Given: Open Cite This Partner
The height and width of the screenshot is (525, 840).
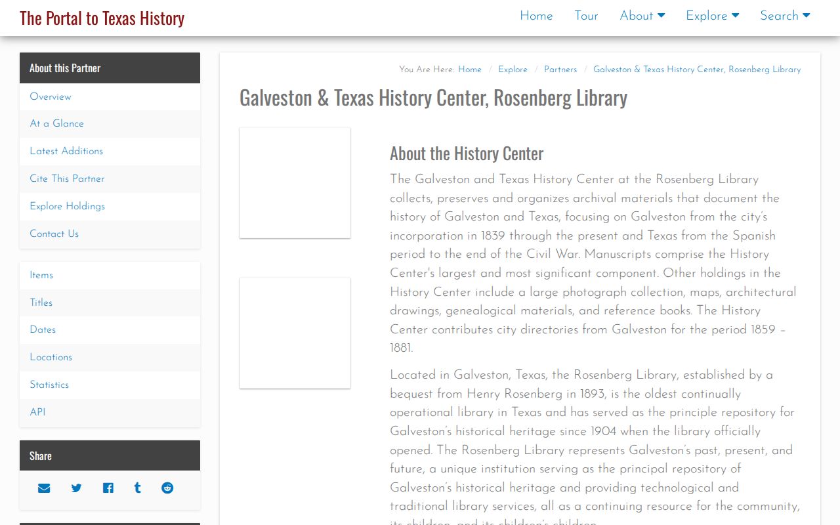Looking at the screenshot, I should click(x=110, y=179).
